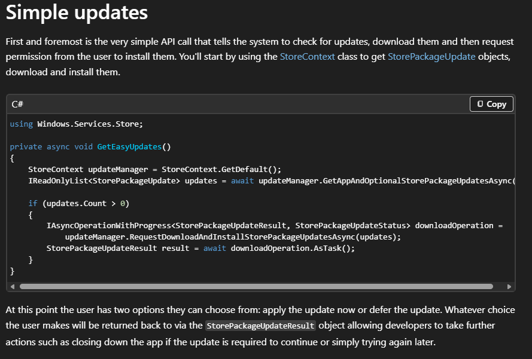This screenshot has height=359, width=532.
Task: Open the StorePackageUpdate link
Action: pos(431,57)
